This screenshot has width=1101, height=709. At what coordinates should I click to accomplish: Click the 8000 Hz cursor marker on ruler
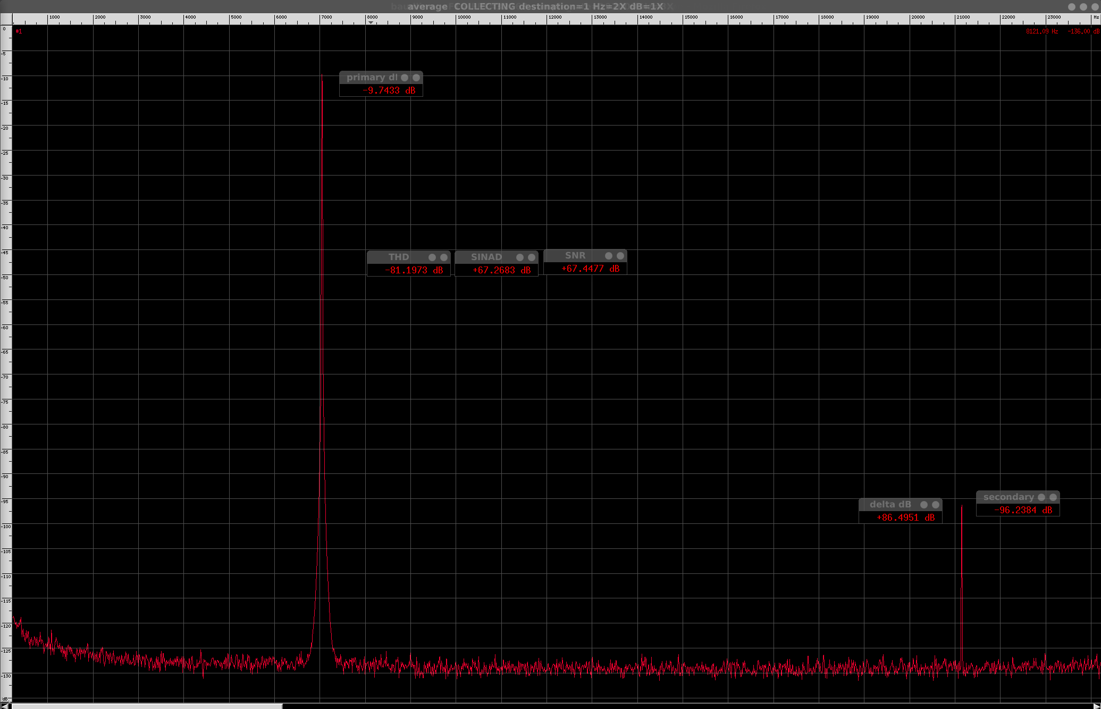(x=371, y=22)
